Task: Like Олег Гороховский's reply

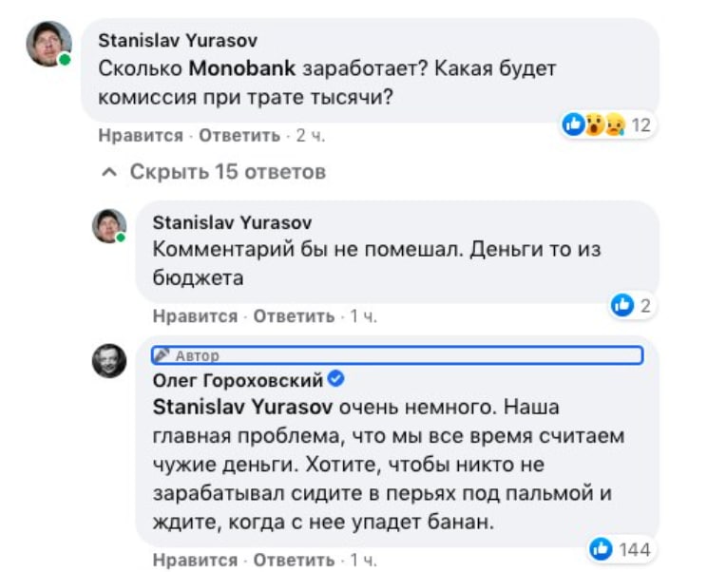Action: [x=195, y=560]
